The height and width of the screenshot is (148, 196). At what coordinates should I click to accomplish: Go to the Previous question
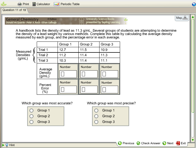point(126,143)
